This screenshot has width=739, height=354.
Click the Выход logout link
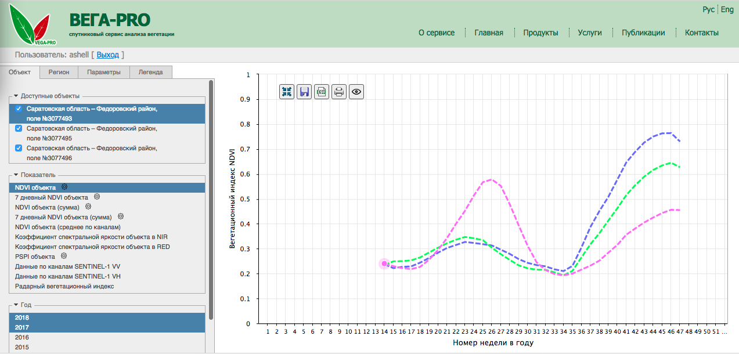pos(107,55)
